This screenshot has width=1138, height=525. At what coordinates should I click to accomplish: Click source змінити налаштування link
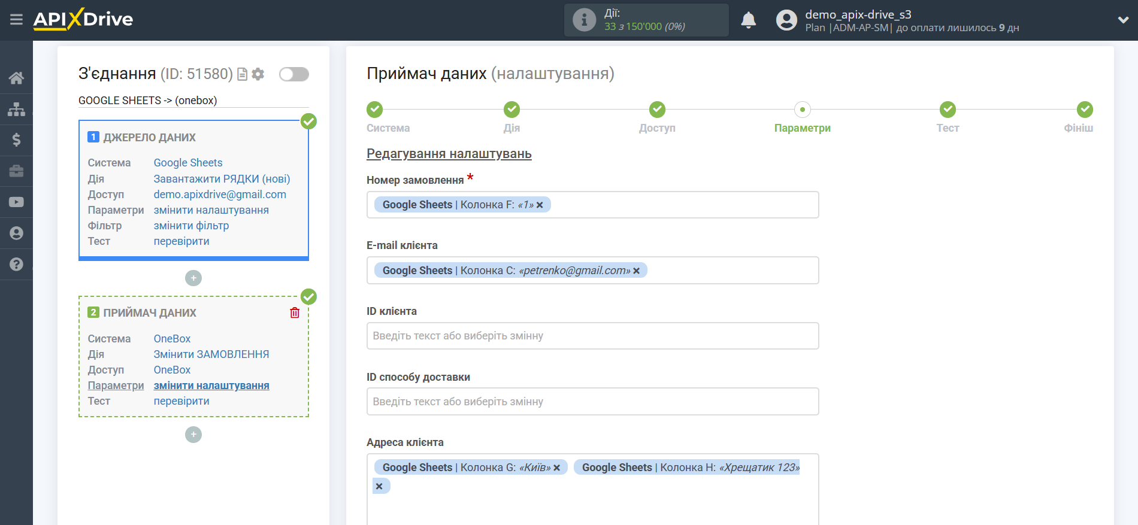[211, 210]
